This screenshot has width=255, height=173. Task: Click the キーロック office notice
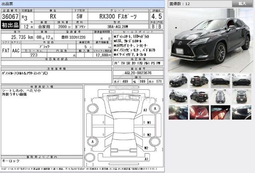point(11,161)
